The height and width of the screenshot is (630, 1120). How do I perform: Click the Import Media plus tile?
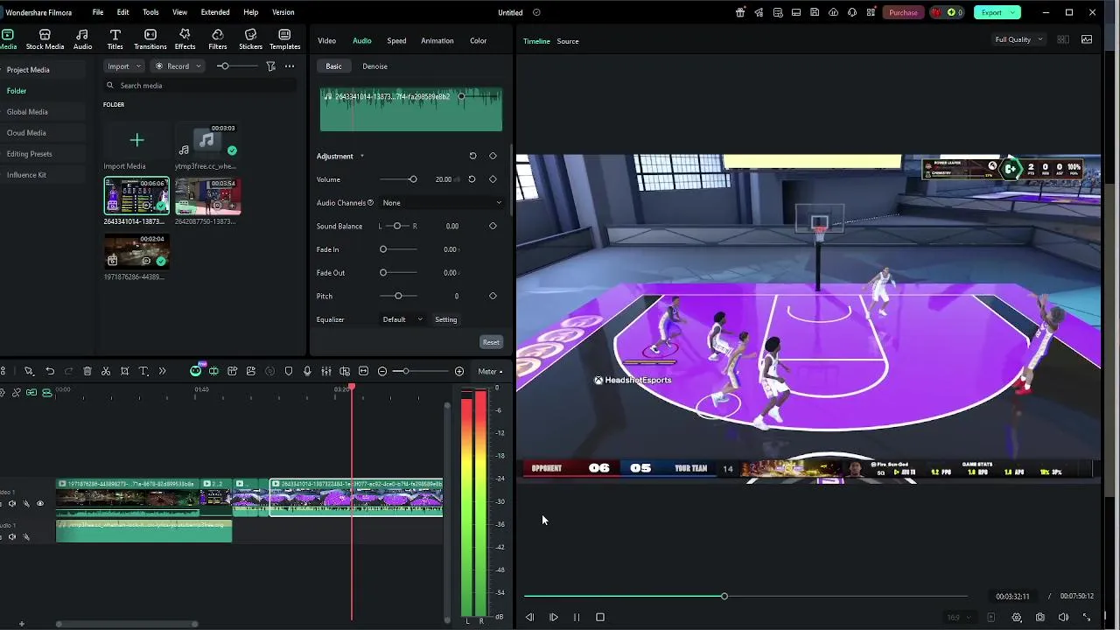(136, 140)
